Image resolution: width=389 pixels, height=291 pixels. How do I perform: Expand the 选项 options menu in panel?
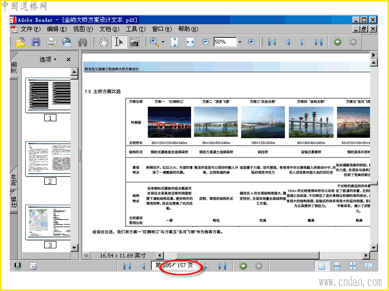click(x=48, y=59)
